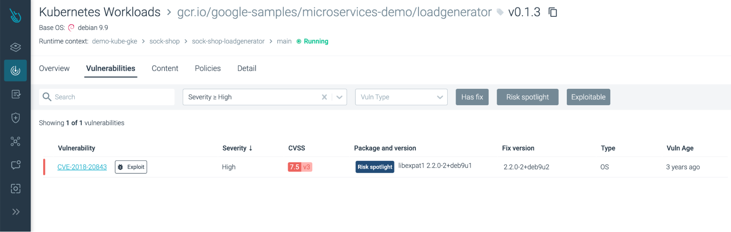This screenshot has height=232, width=731.
Task: Click the Vulnerability column header
Action: 76,148
